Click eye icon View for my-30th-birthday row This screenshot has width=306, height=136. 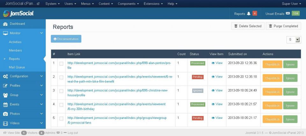(x=213, y=104)
